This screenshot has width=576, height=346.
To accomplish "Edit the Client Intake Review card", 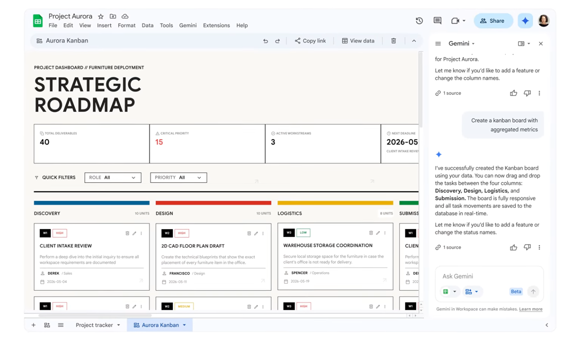I will pos(134,233).
